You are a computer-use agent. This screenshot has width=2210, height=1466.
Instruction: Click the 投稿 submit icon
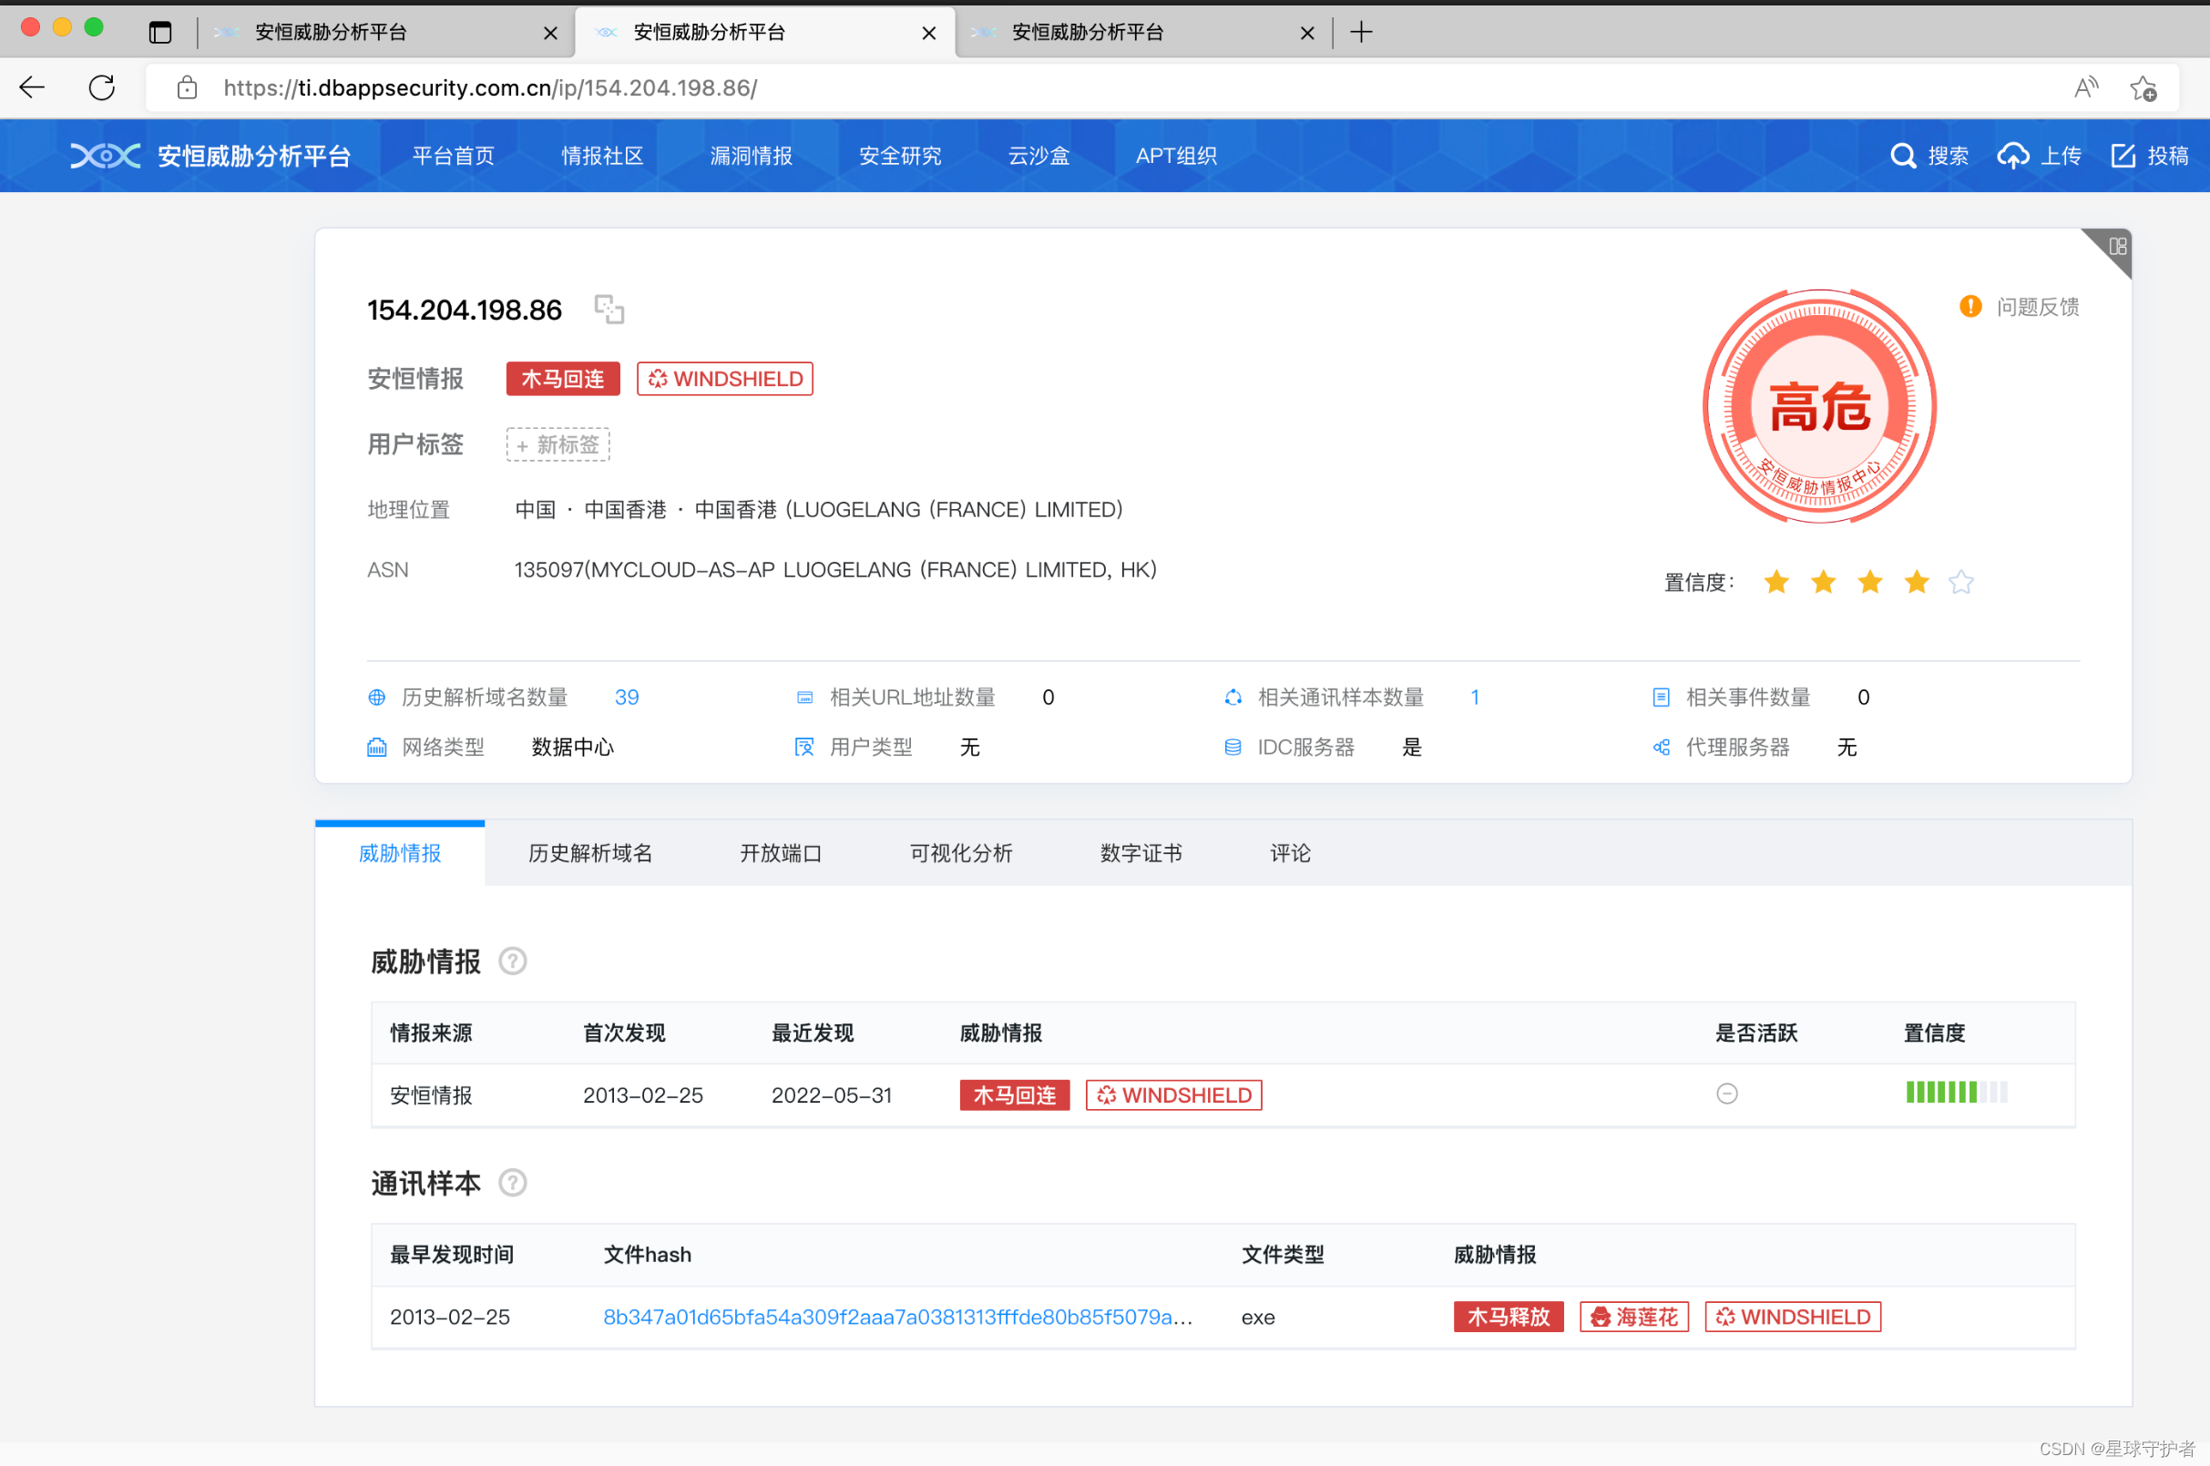2122,155
